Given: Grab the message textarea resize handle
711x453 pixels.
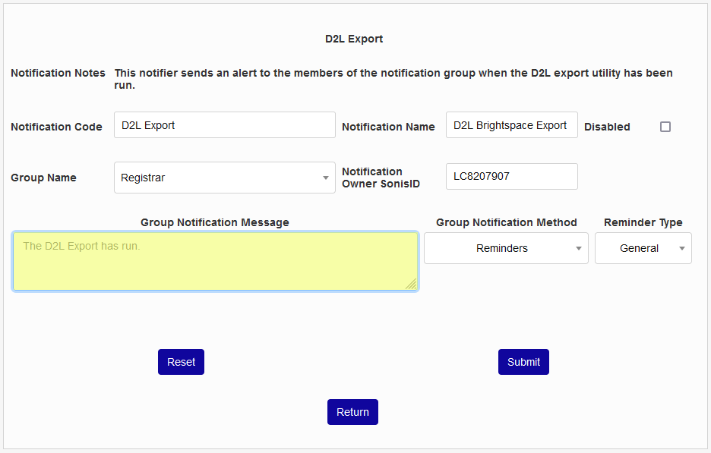Looking at the screenshot, I should pos(411,284).
